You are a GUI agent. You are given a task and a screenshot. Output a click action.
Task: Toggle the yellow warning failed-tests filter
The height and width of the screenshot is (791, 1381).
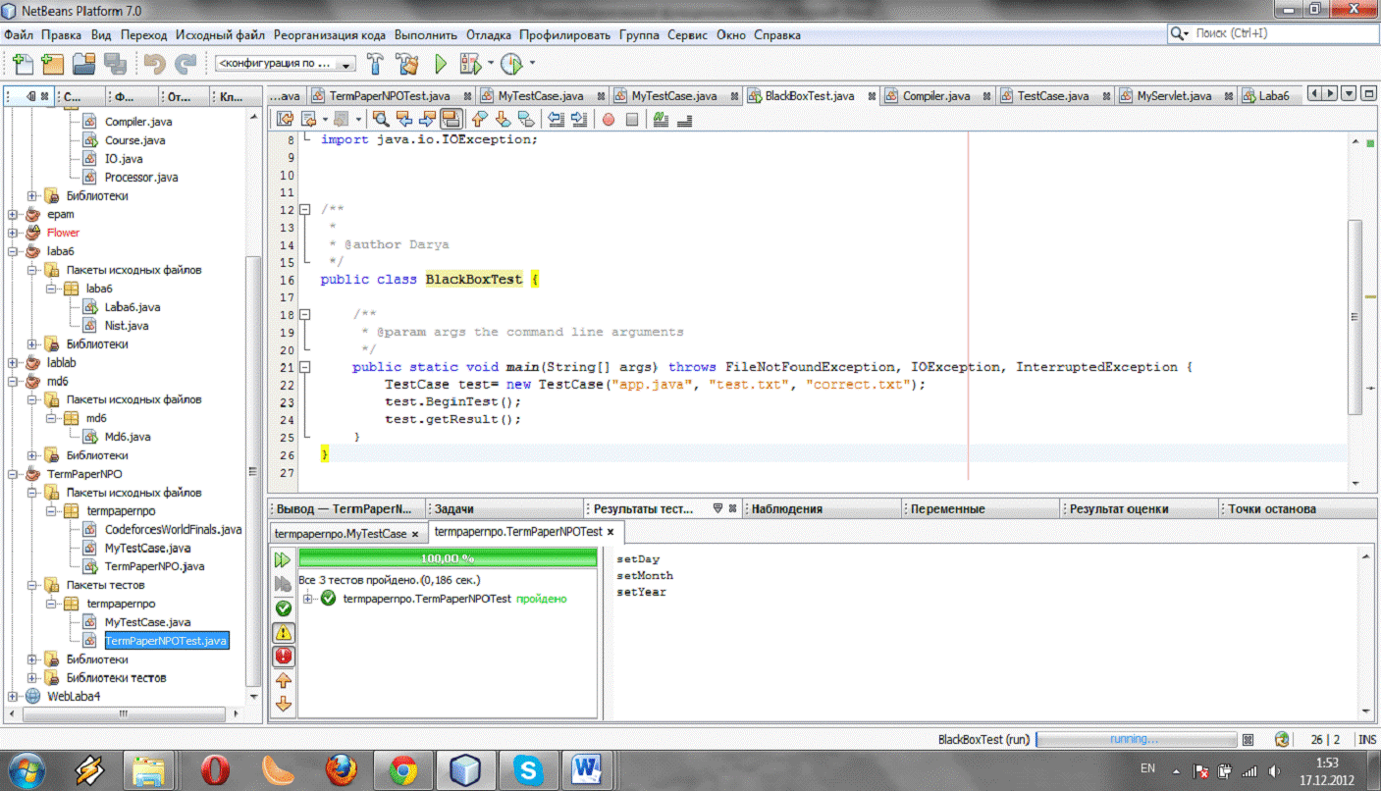283,633
